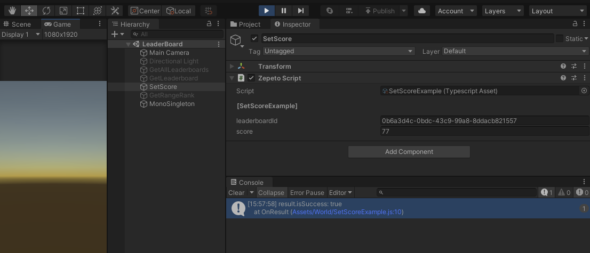Click the Script object picker
The height and width of the screenshot is (253, 590).
(x=584, y=91)
